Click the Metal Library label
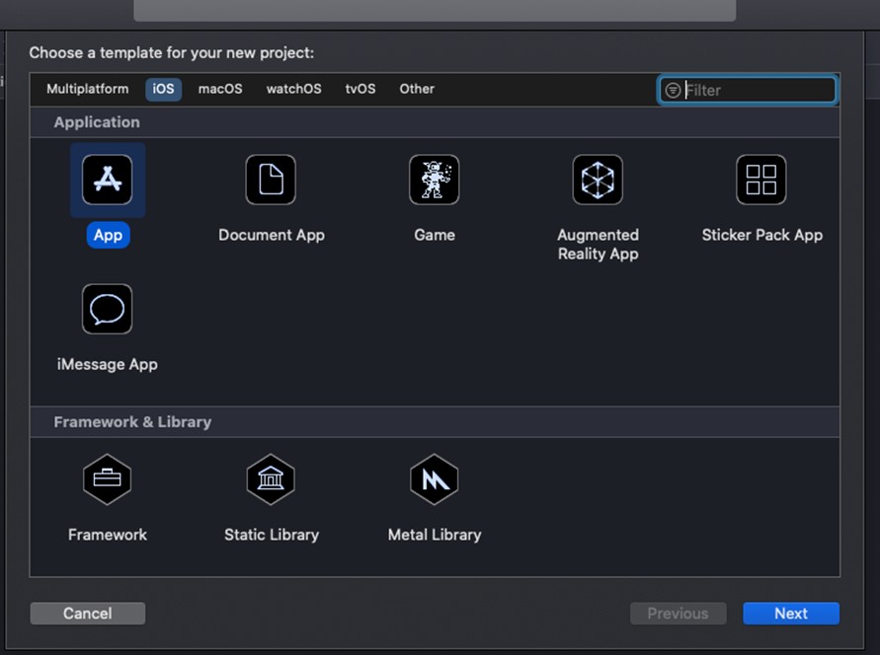The width and height of the screenshot is (880, 655). [x=435, y=535]
